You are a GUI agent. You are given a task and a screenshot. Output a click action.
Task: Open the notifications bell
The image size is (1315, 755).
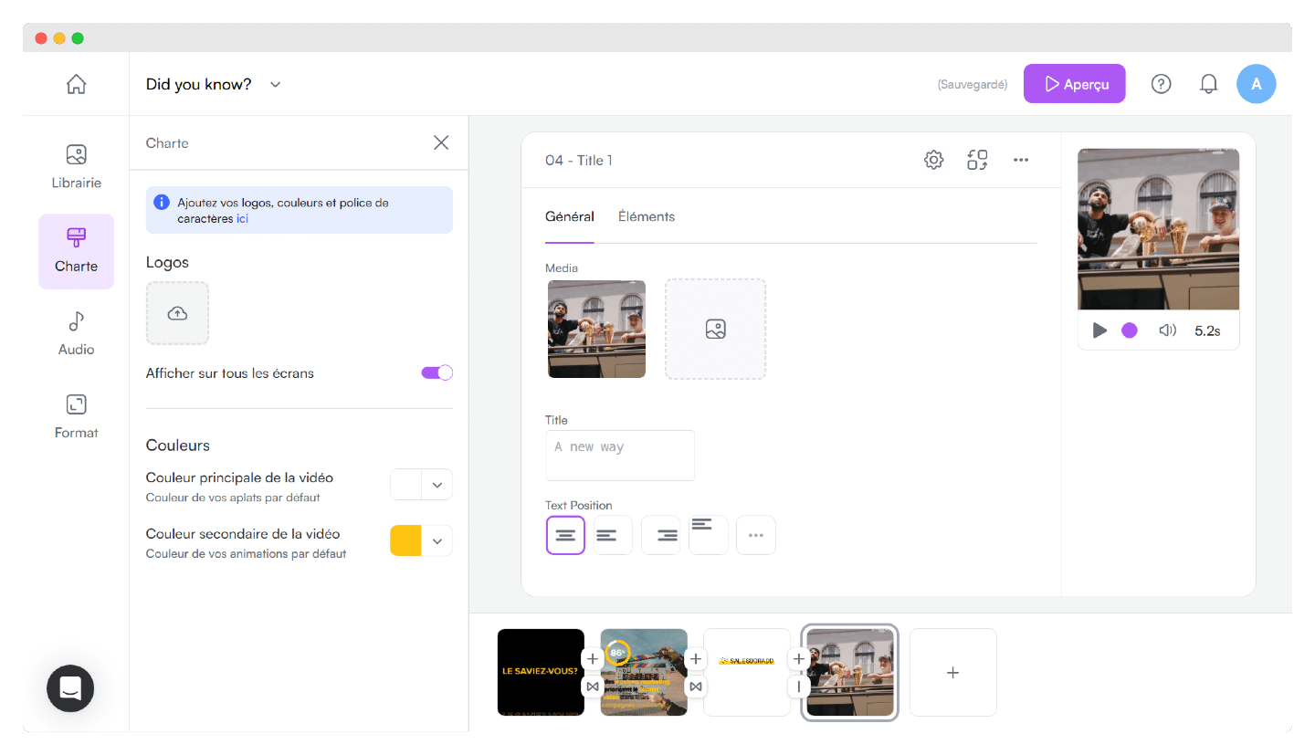click(1208, 84)
